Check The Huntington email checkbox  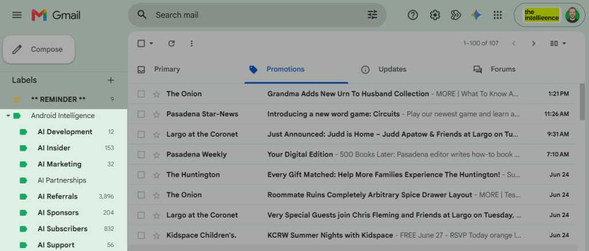click(141, 175)
